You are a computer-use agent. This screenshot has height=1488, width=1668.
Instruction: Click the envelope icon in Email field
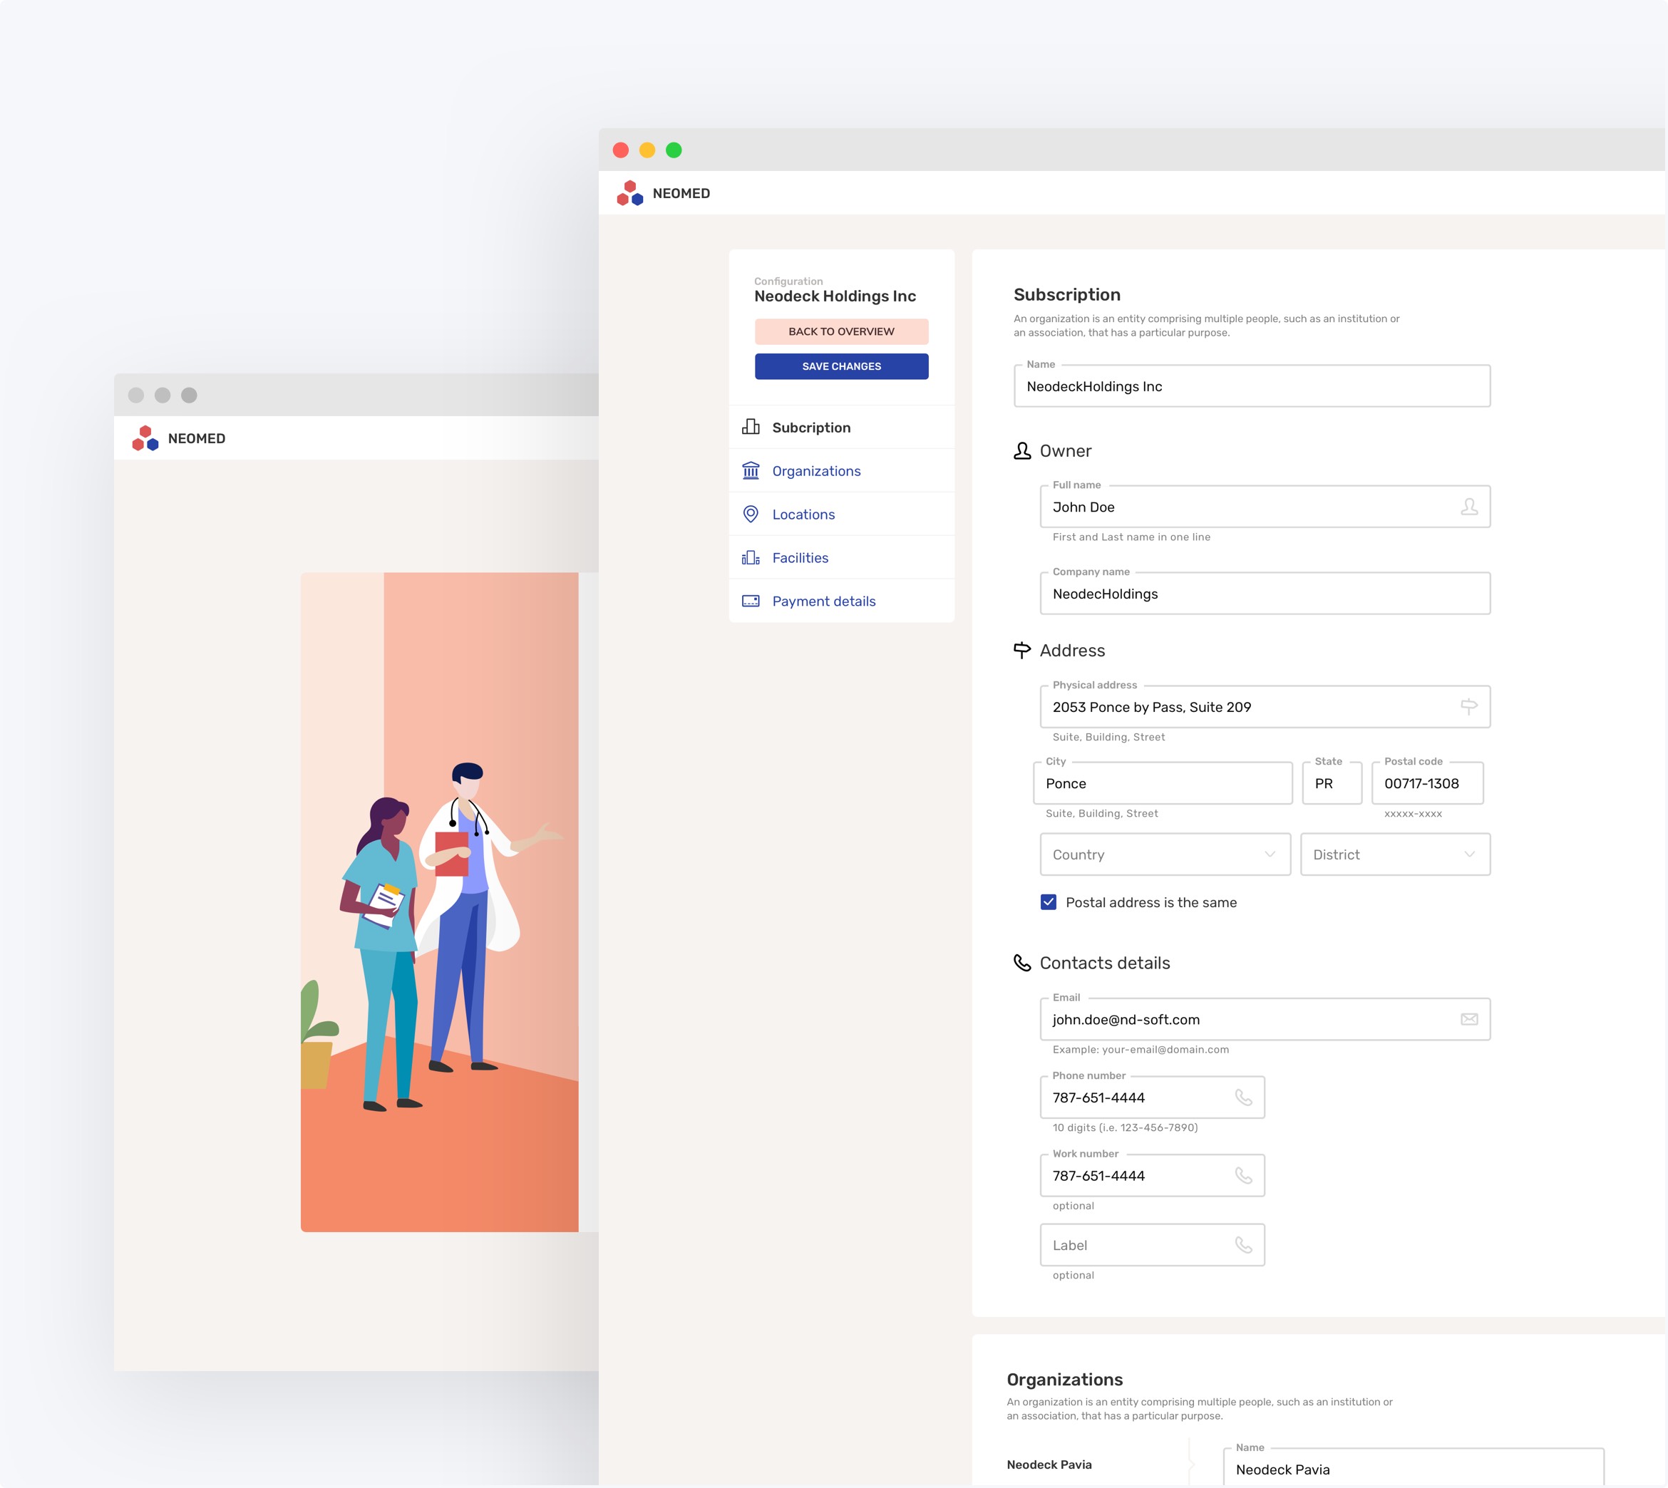[1469, 1018]
